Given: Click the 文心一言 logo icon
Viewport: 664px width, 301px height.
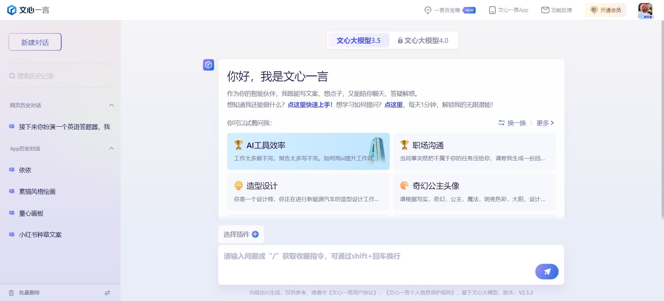Looking at the screenshot, I should [x=12, y=10].
